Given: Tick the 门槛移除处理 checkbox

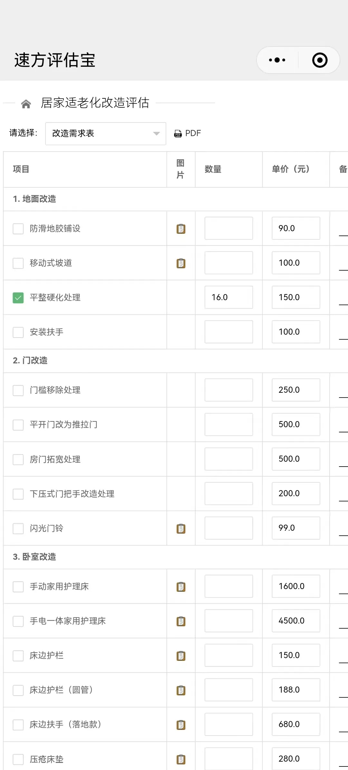Looking at the screenshot, I should pos(18,390).
